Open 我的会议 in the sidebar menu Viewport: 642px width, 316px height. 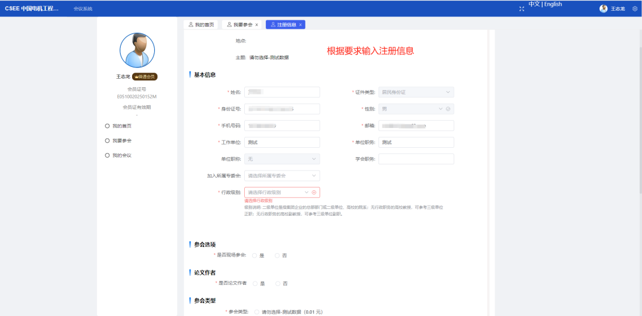(x=121, y=155)
